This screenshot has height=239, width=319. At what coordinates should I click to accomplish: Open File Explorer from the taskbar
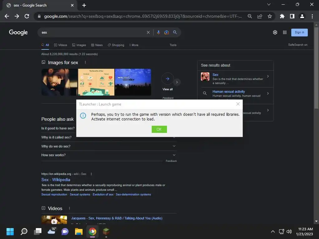point(79,231)
